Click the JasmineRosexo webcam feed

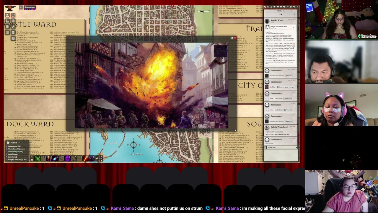pos(341,20)
